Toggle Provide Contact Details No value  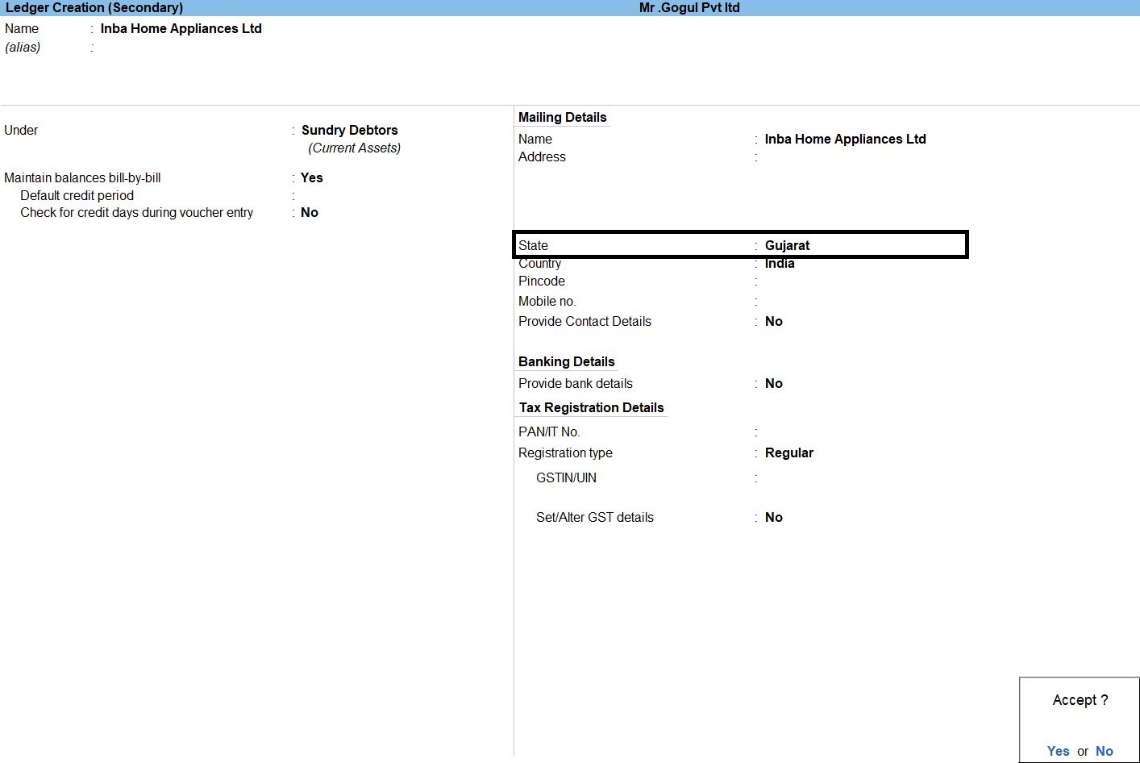pos(773,321)
